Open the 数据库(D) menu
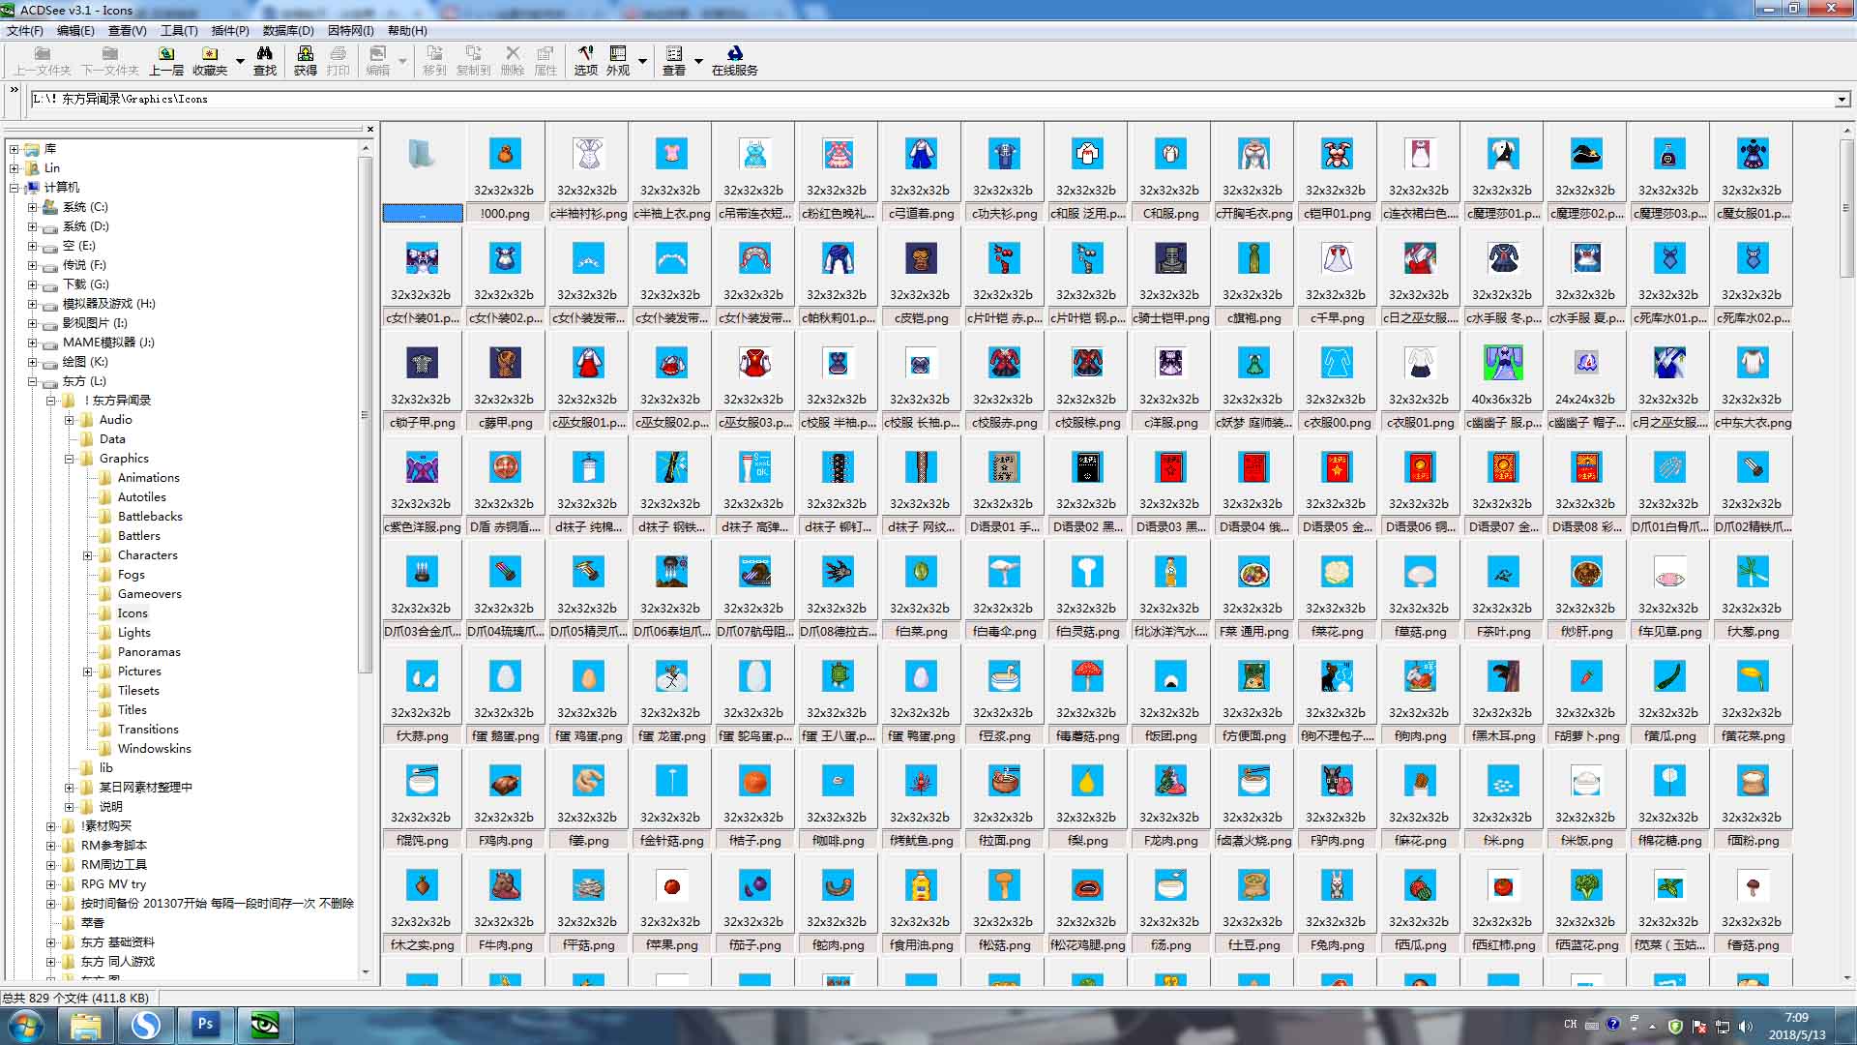1857x1045 pixels. (288, 30)
